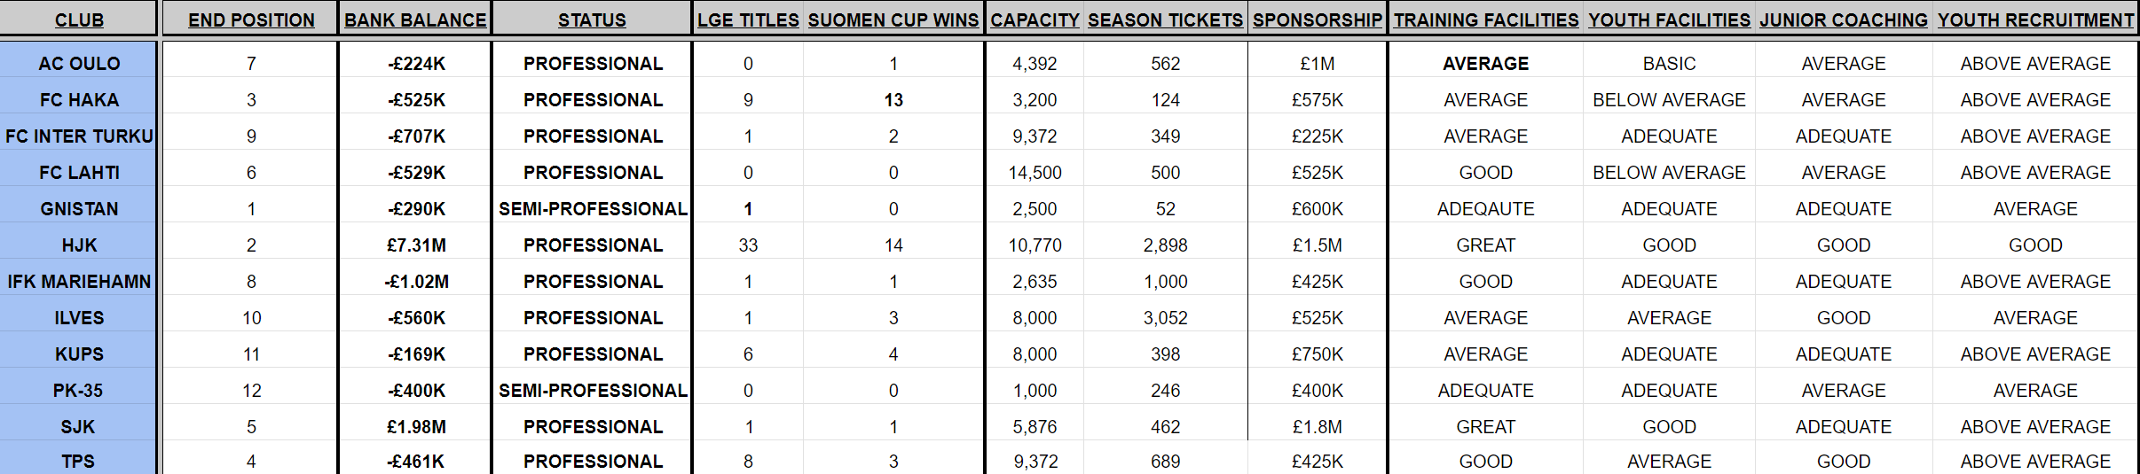Click Ilves' 3,052 season tickets cell
This screenshot has width=2140, height=474.
pyautogui.click(x=1165, y=318)
